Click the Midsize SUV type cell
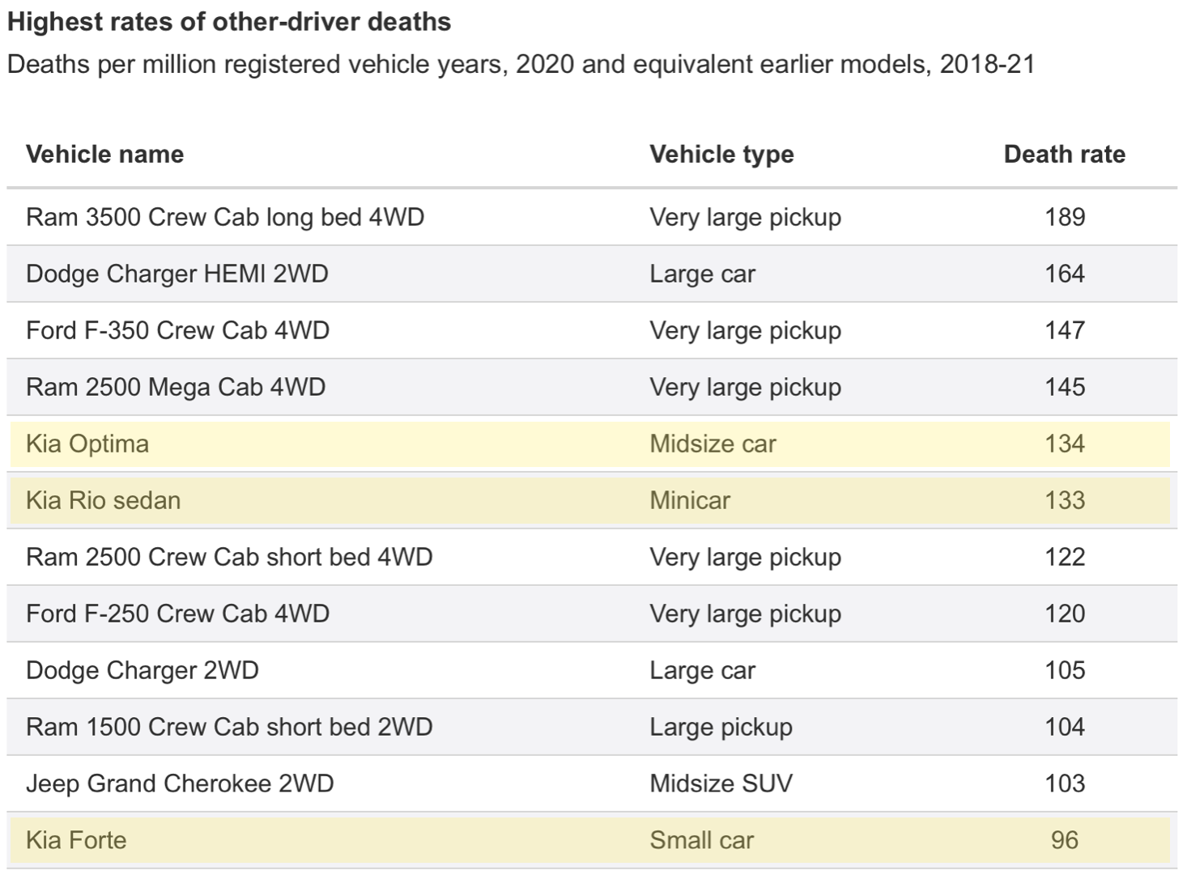Viewport: 1187px width, 879px height. coord(721,783)
